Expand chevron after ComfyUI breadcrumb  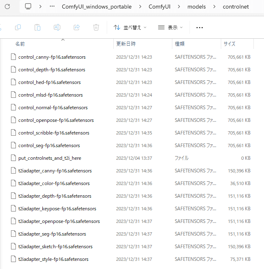coord(179,7)
